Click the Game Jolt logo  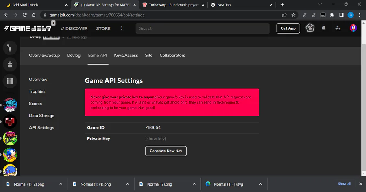coord(28,28)
